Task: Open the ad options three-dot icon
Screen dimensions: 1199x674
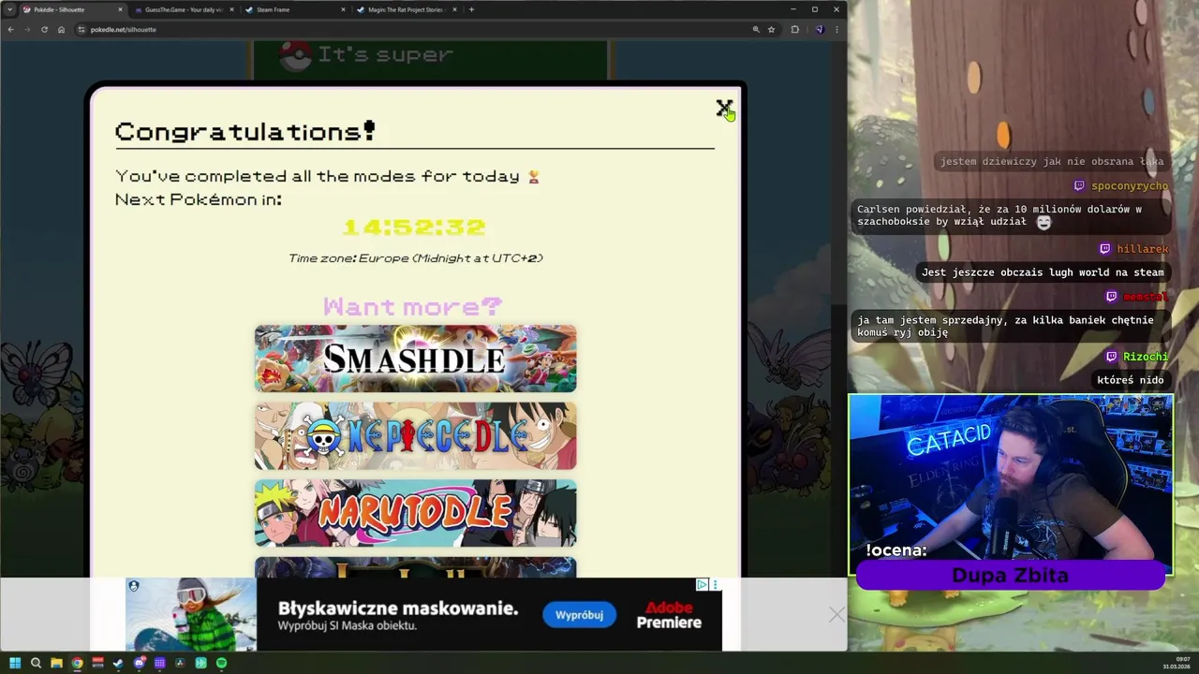Action: [x=715, y=584]
